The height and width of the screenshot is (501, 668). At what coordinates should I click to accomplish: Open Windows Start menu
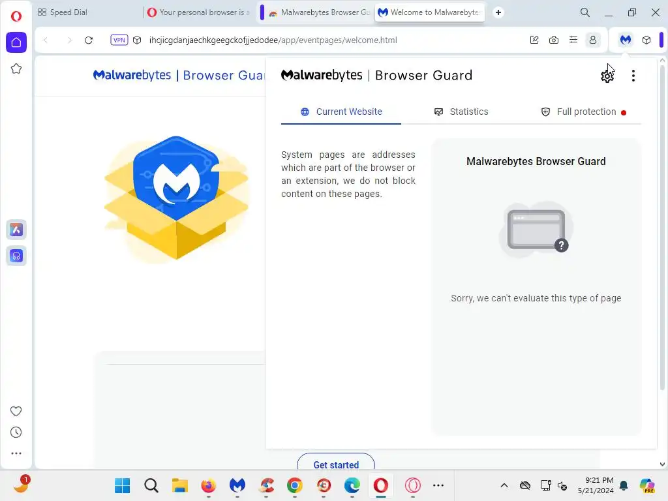pyautogui.click(x=122, y=485)
